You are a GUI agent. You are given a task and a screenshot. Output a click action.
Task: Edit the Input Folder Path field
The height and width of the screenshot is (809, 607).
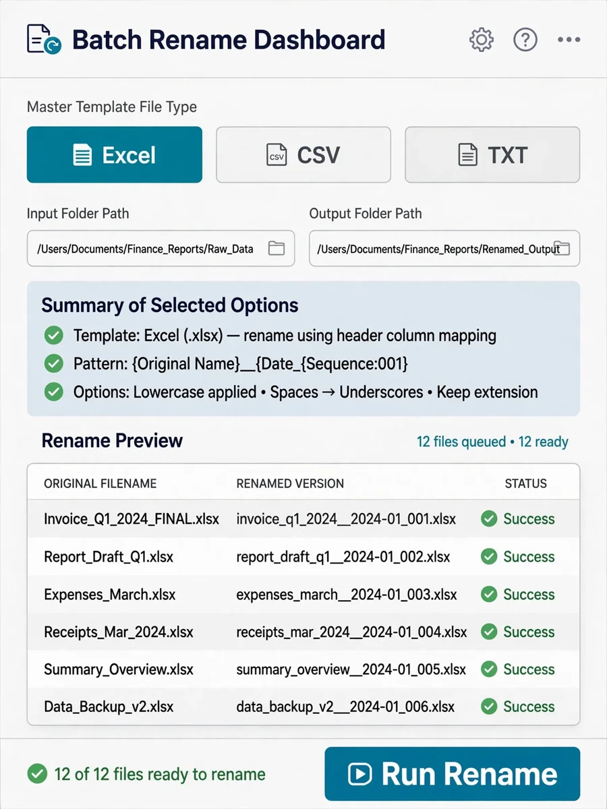[161, 248]
